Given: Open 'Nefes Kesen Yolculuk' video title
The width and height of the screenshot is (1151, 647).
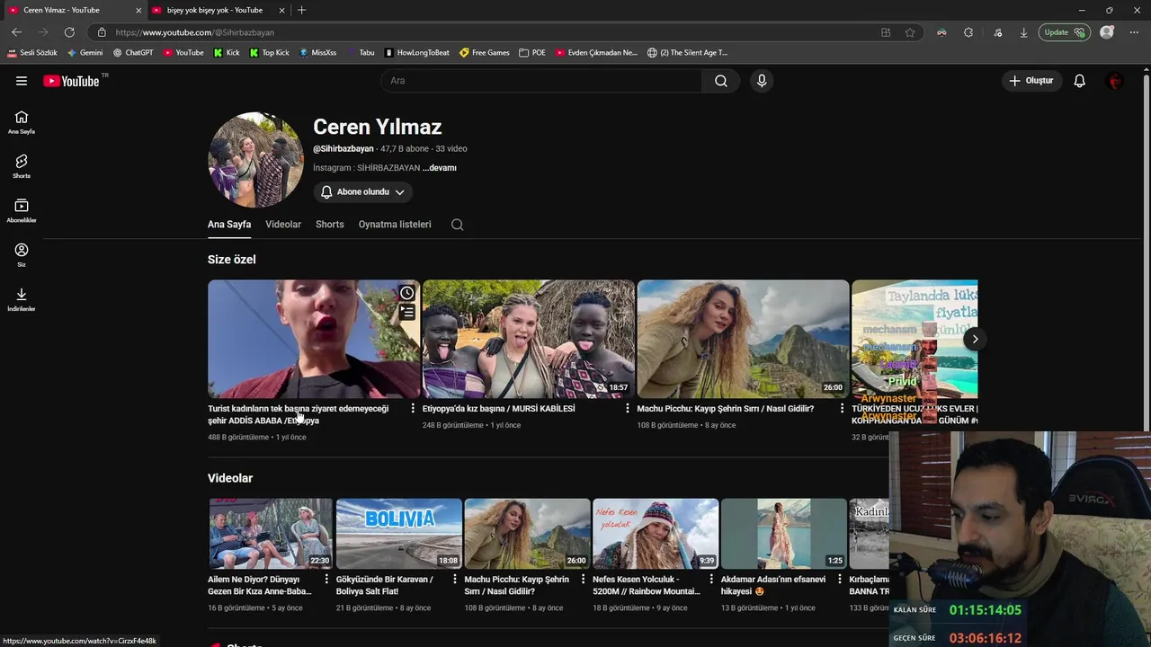Looking at the screenshot, I should click(647, 586).
